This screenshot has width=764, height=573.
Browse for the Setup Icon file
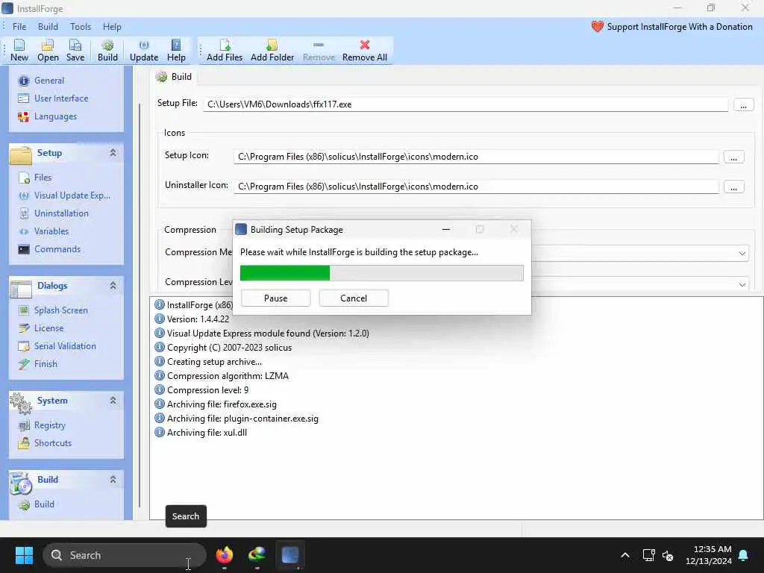coord(733,157)
